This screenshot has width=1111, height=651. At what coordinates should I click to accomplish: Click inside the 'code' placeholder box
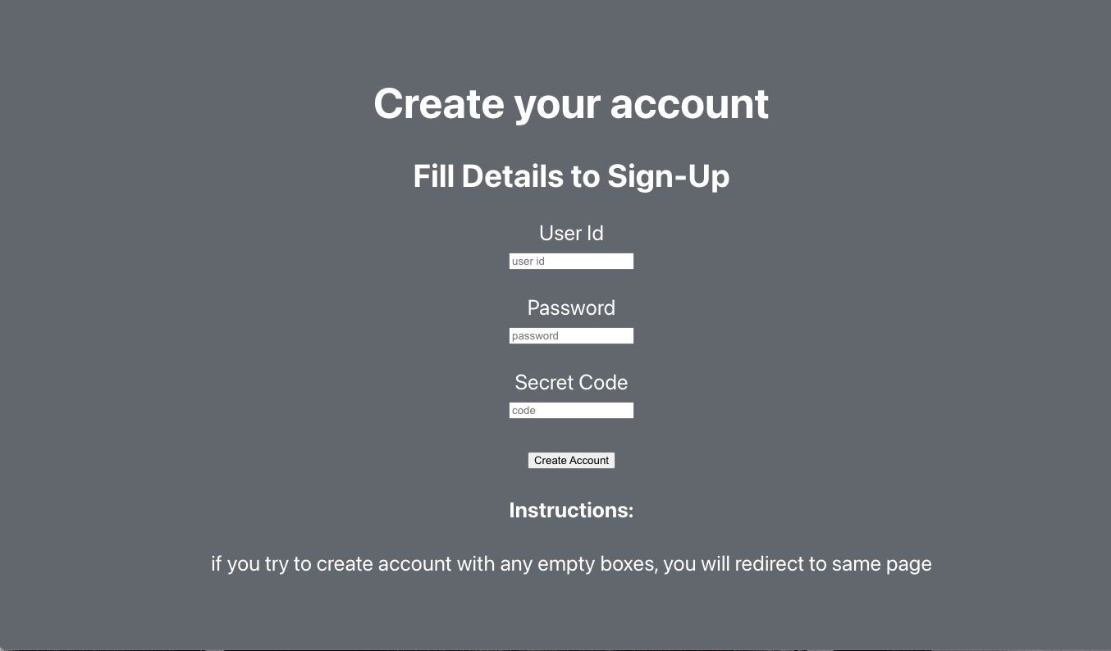coord(571,410)
